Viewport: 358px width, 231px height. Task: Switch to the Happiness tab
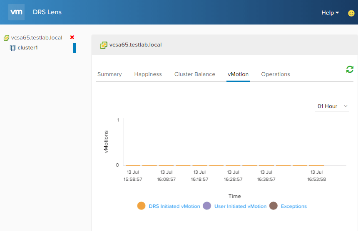(148, 74)
